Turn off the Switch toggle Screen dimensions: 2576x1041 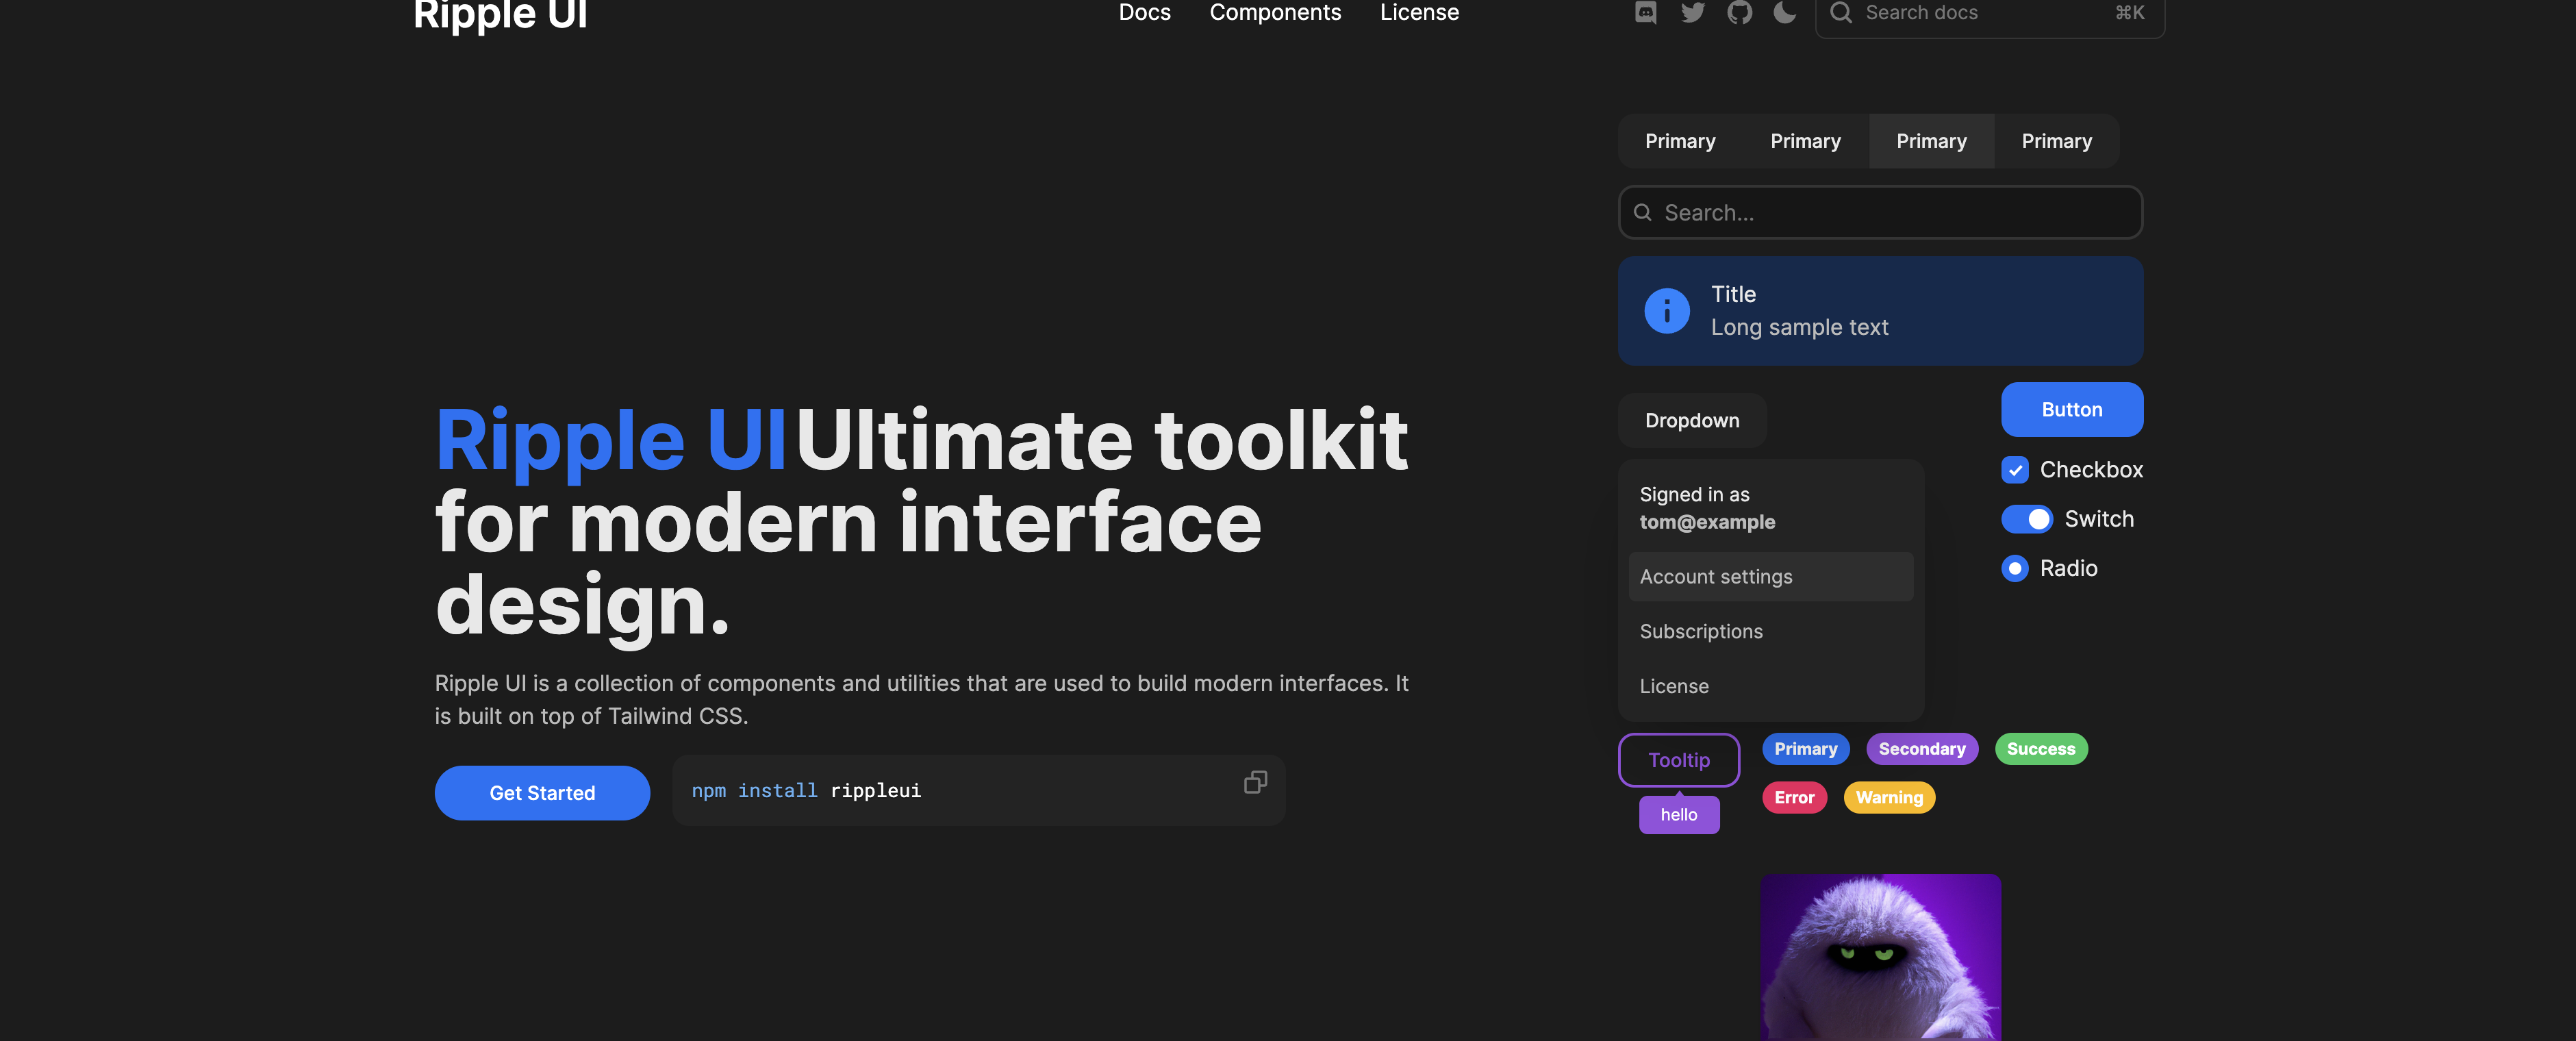2027,519
